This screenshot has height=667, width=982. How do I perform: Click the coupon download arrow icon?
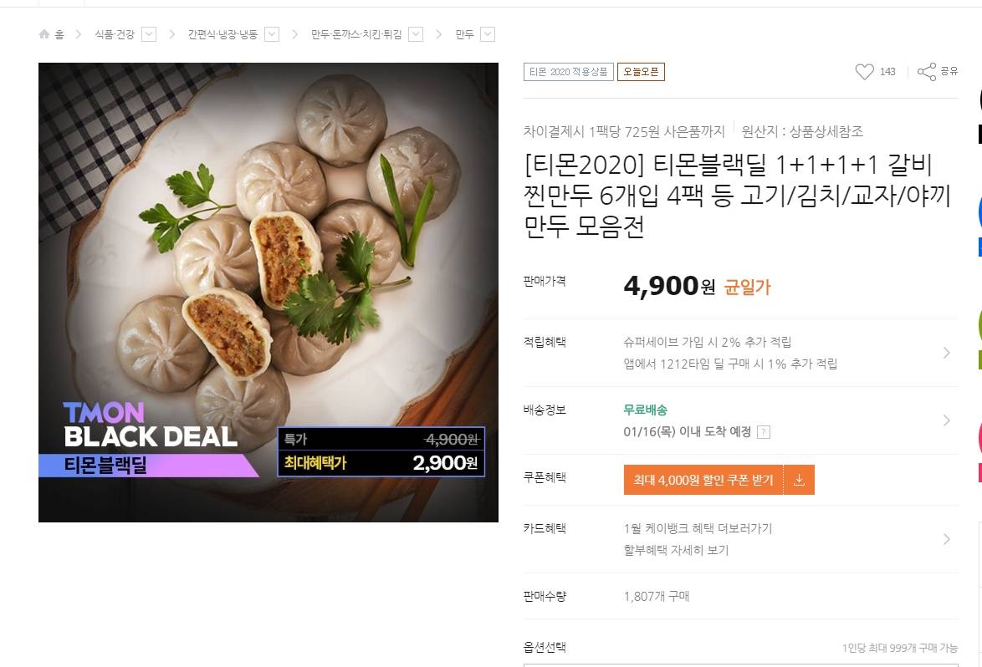click(799, 480)
